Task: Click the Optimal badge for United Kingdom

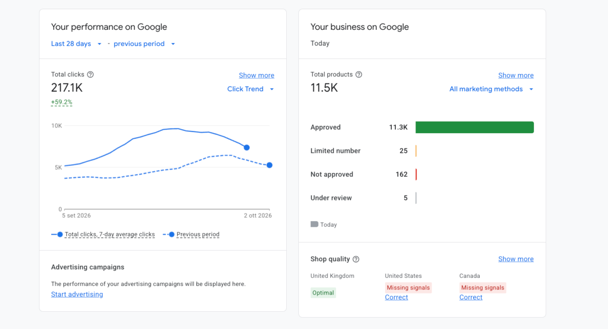Action: [323, 293]
